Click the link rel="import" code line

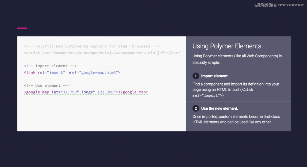coord(72,72)
